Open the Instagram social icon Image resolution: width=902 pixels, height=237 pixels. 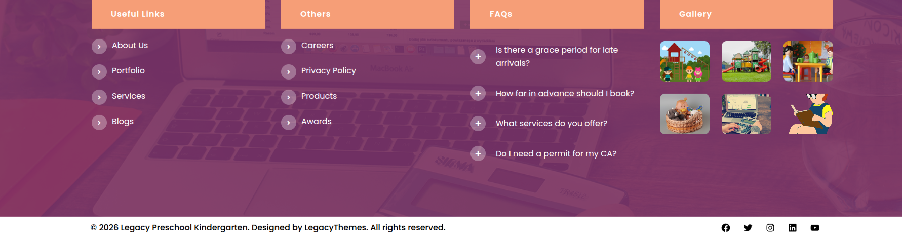click(x=770, y=228)
